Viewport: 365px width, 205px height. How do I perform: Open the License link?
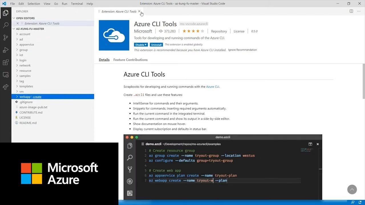pos(239,31)
